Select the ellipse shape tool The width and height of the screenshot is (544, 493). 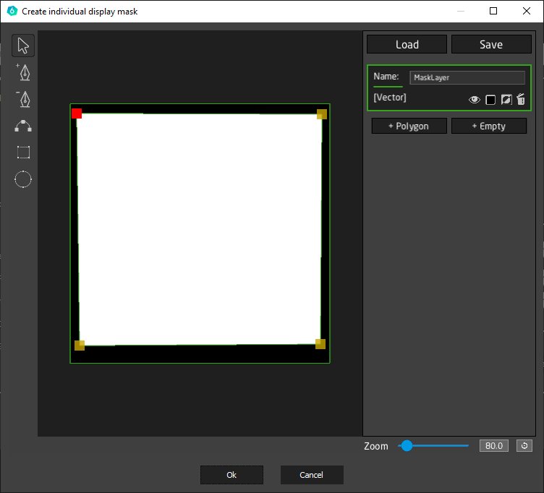[x=23, y=179]
